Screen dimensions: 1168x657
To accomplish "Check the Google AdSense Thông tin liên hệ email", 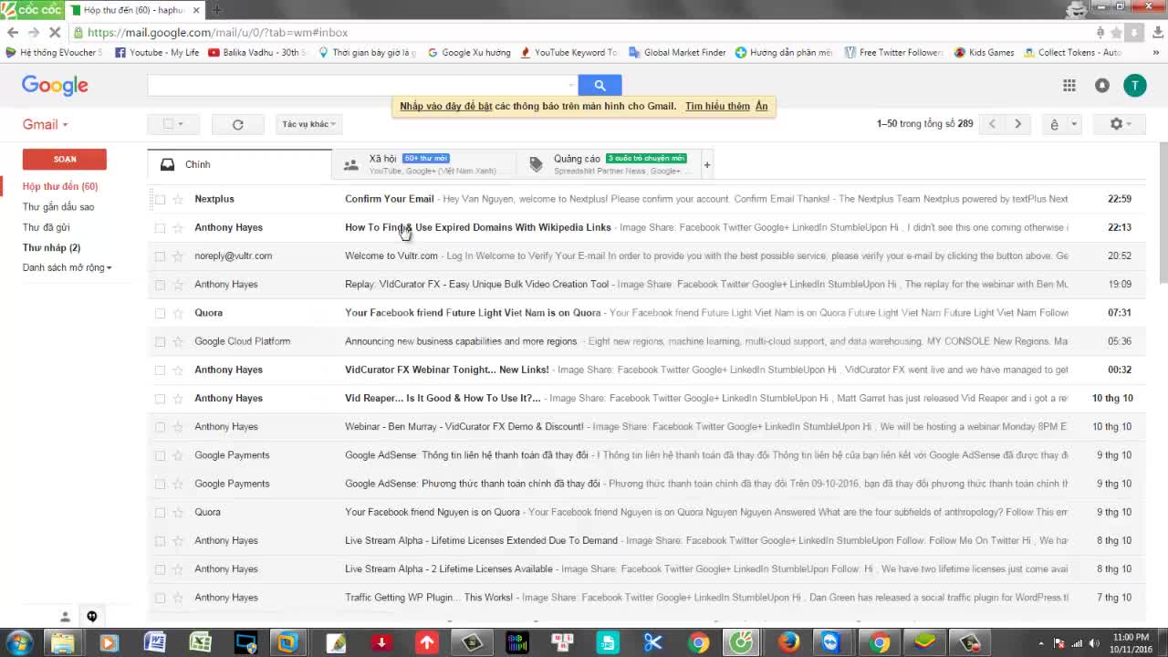I will (160, 455).
